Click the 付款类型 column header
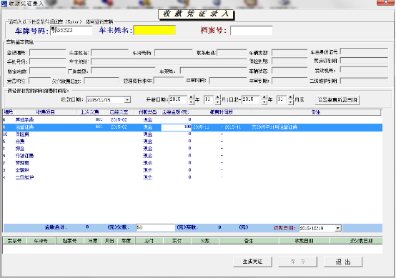The height and width of the screenshot is (278, 396). (x=148, y=112)
